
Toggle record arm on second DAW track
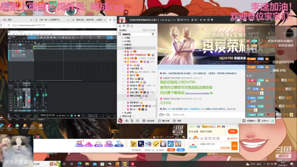click(17, 51)
